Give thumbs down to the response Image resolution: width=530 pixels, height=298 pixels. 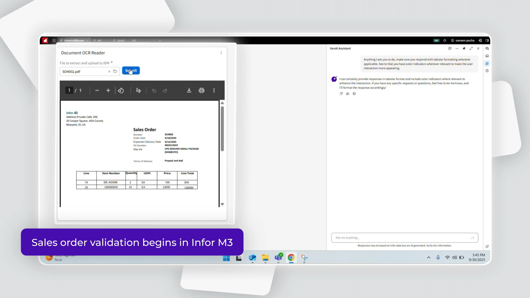click(x=354, y=94)
